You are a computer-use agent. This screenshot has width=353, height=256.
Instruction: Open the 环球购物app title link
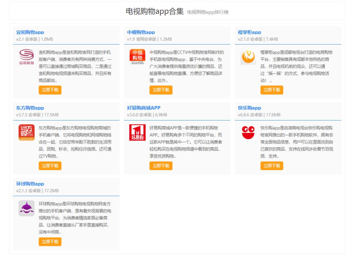30,184
